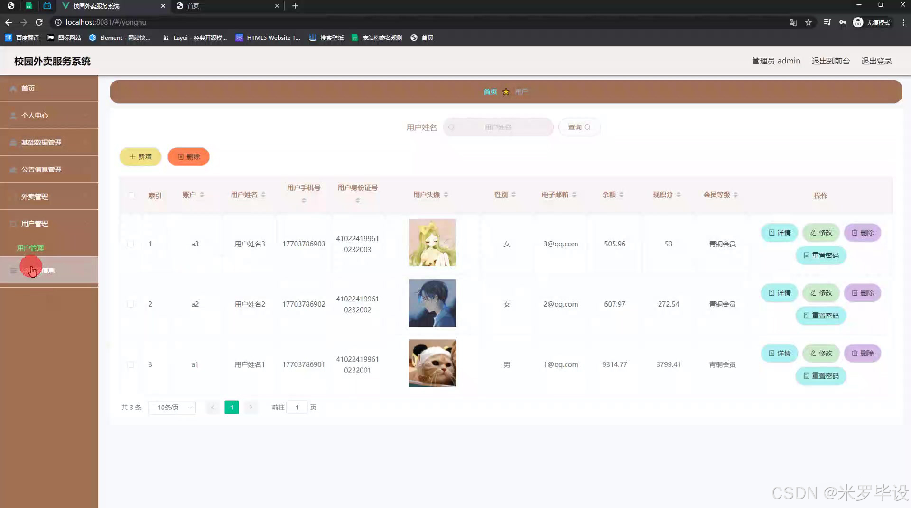Click the magnifier icon in 查询 button

[x=588, y=127]
